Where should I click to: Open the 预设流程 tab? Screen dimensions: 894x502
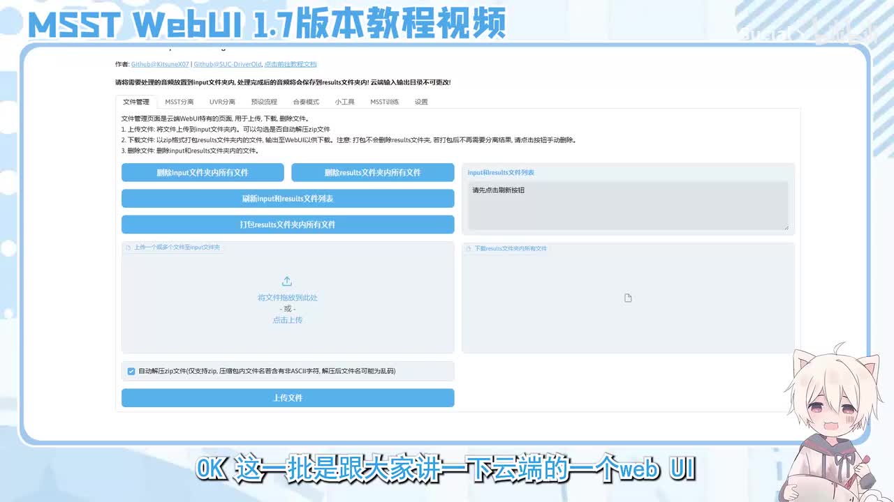(264, 102)
